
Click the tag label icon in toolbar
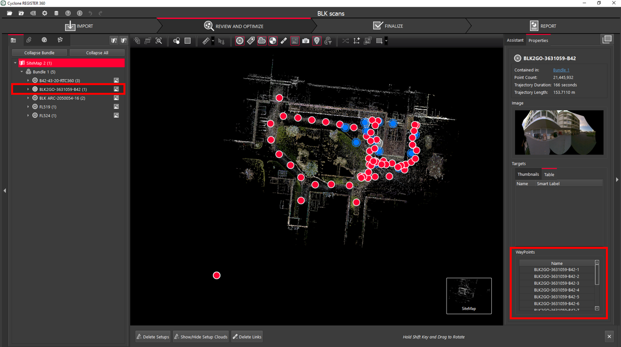click(x=251, y=41)
